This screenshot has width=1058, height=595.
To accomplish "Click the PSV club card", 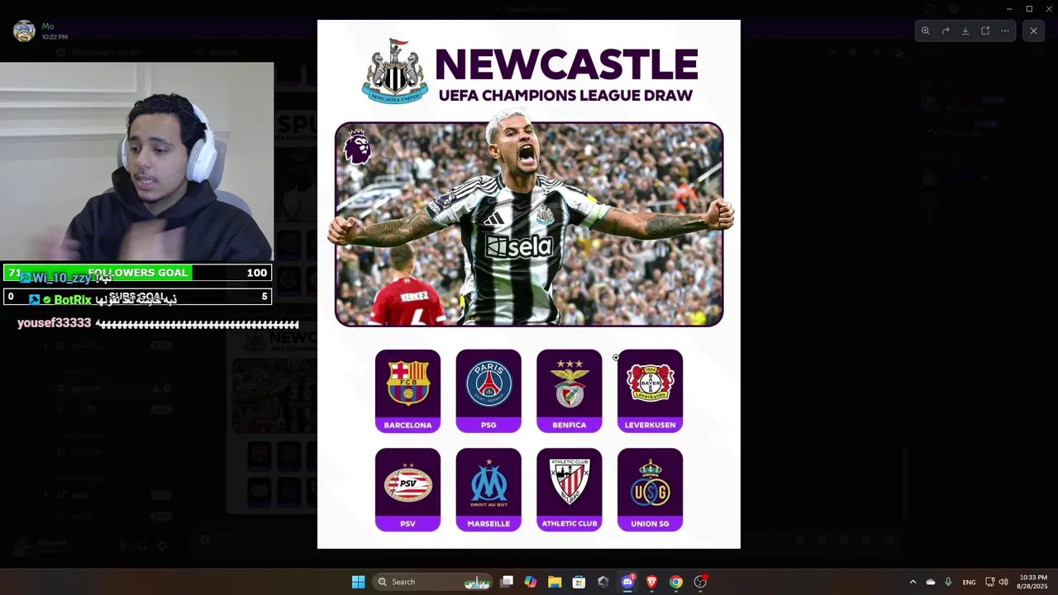I will [x=407, y=489].
